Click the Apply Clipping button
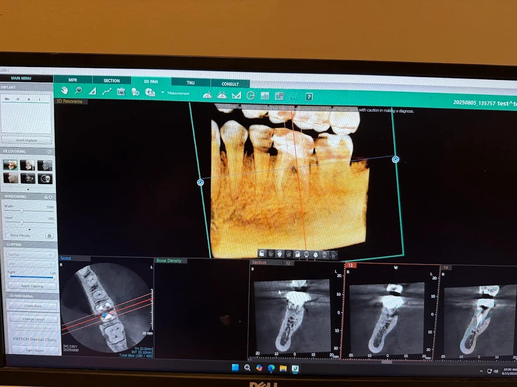Screen dimensions: 517x387 33,286
